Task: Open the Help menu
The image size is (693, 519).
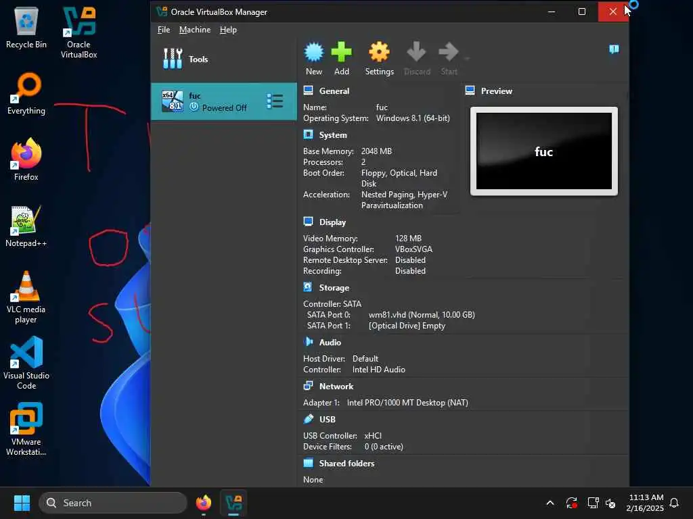Action: coord(228,30)
